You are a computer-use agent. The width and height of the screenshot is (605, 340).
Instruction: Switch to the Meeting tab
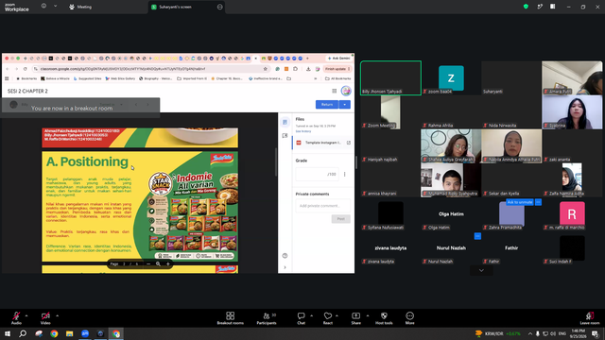coord(80,7)
